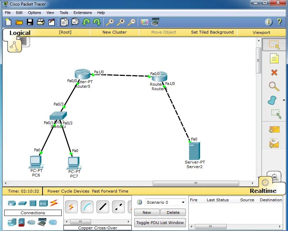Open the Tools menu
The image size is (288, 231).
click(x=64, y=13)
